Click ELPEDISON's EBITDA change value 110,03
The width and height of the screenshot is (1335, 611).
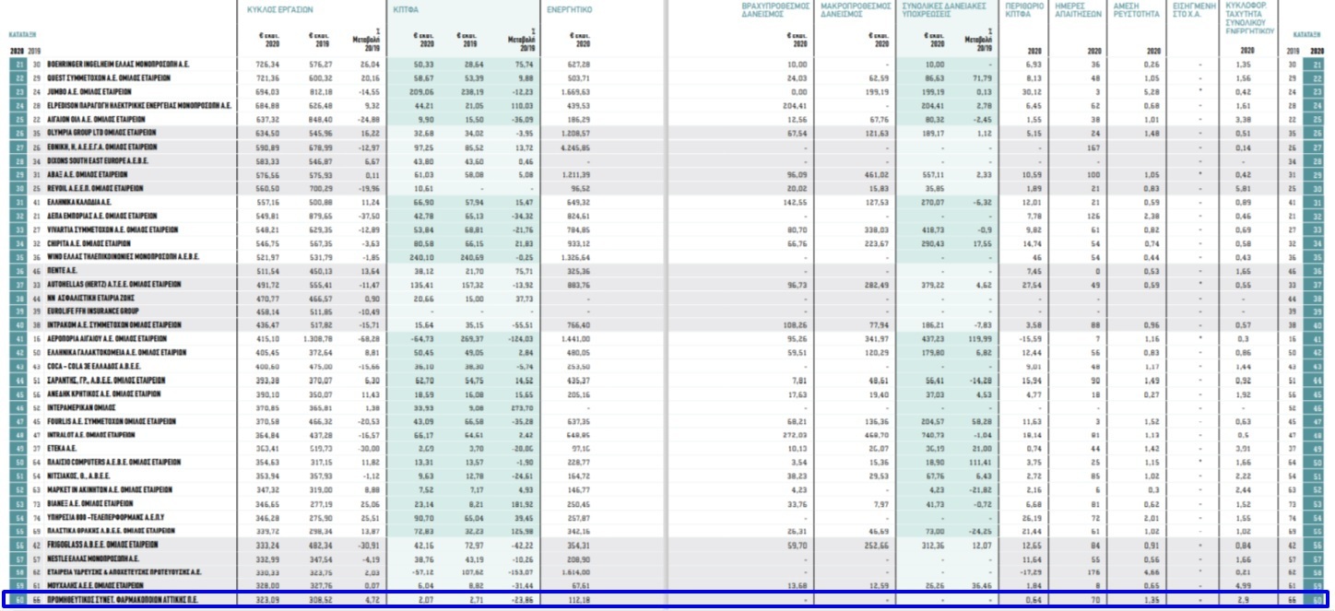coord(526,106)
